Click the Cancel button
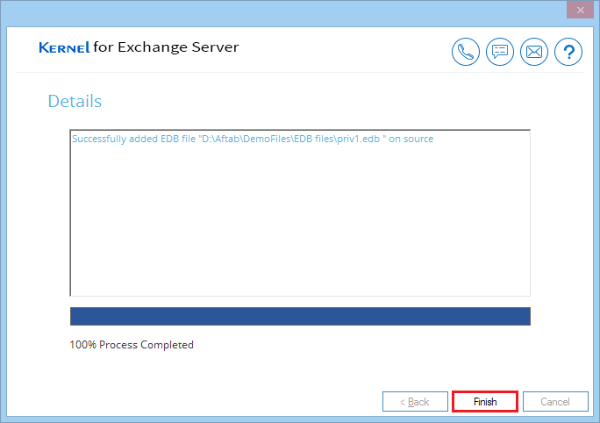The image size is (600, 423). (x=555, y=402)
